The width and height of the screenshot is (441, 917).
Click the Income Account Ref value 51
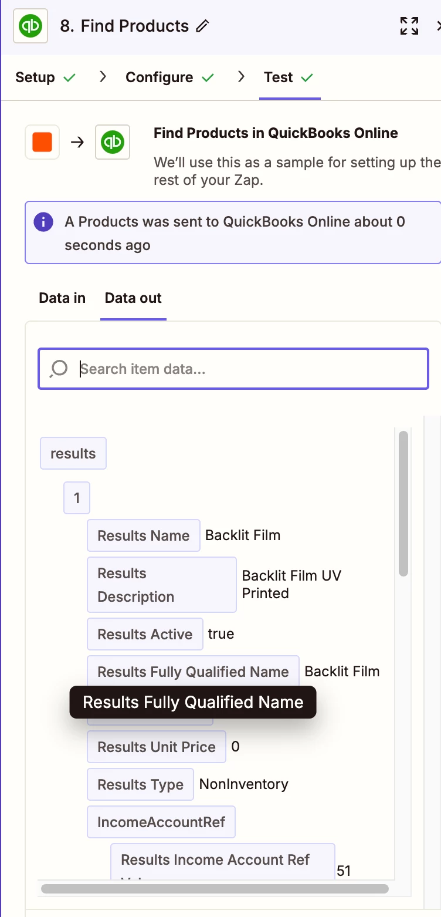pos(344,871)
